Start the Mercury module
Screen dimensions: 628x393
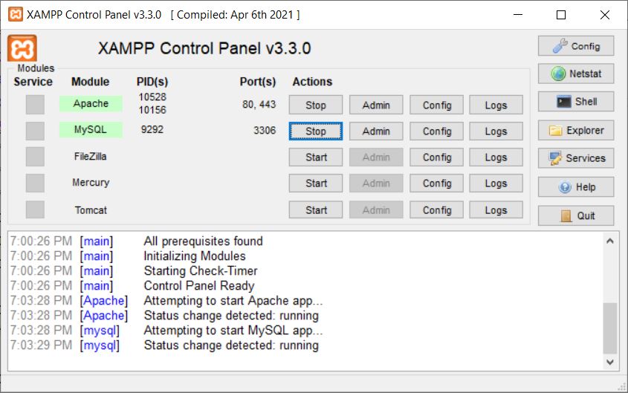(x=316, y=183)
